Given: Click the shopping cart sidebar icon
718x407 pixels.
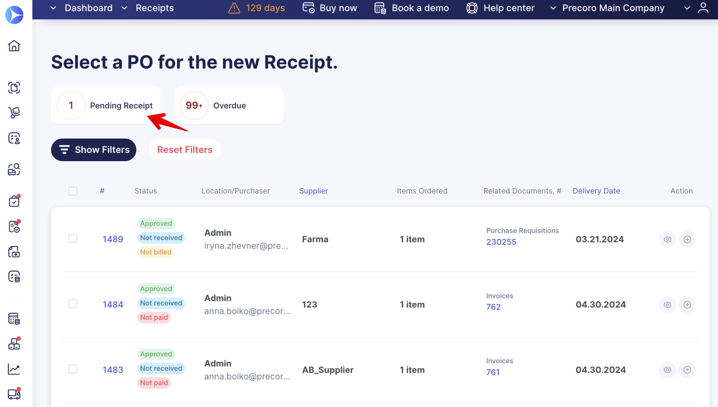Looking at the screenshot, I should pyautogui.click(x=14, y=113).
